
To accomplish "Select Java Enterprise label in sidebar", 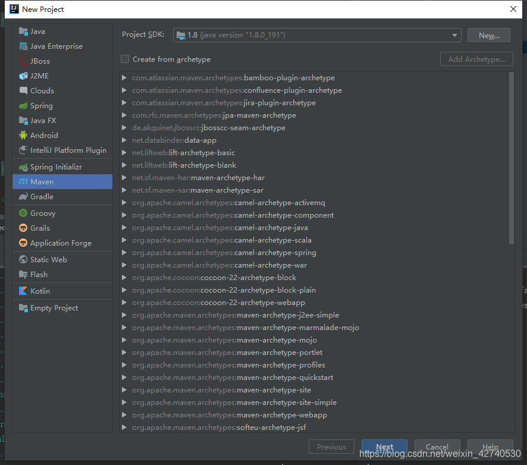I will tap(56, 46).
